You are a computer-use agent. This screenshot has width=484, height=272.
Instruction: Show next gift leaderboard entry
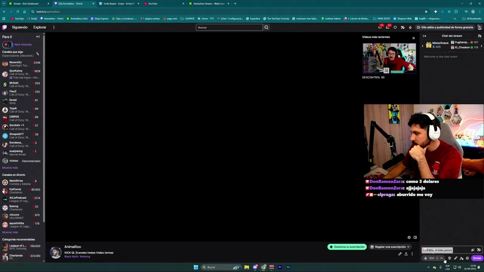pos(481,46)
